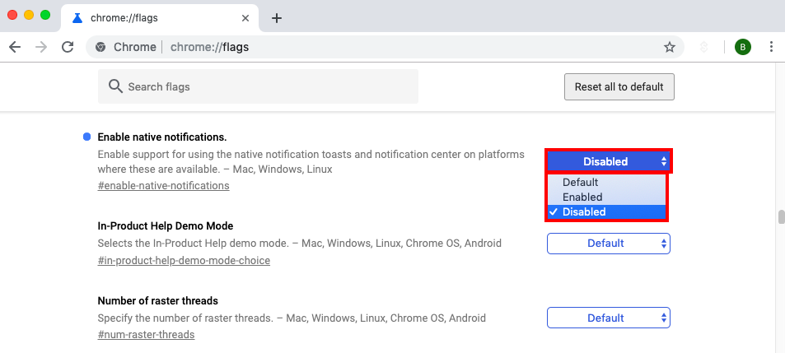
Task: Click the magnifier icon in Search flags
Action: 115,86
